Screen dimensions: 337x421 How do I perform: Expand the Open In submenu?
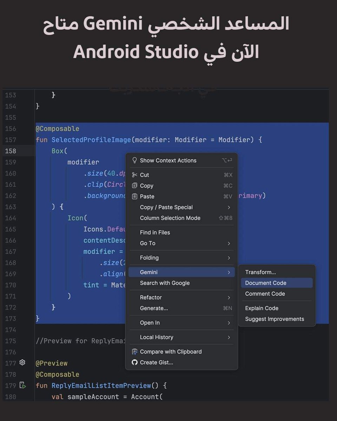point(181,323)
